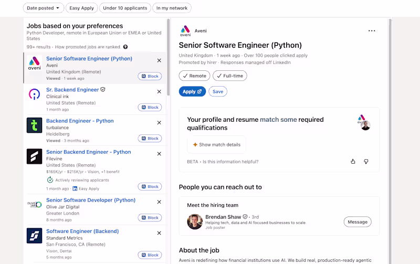Block the Olive Jar Digital job listing
Viewport: 420px width, 264px height.
click(x=150, y=218)
